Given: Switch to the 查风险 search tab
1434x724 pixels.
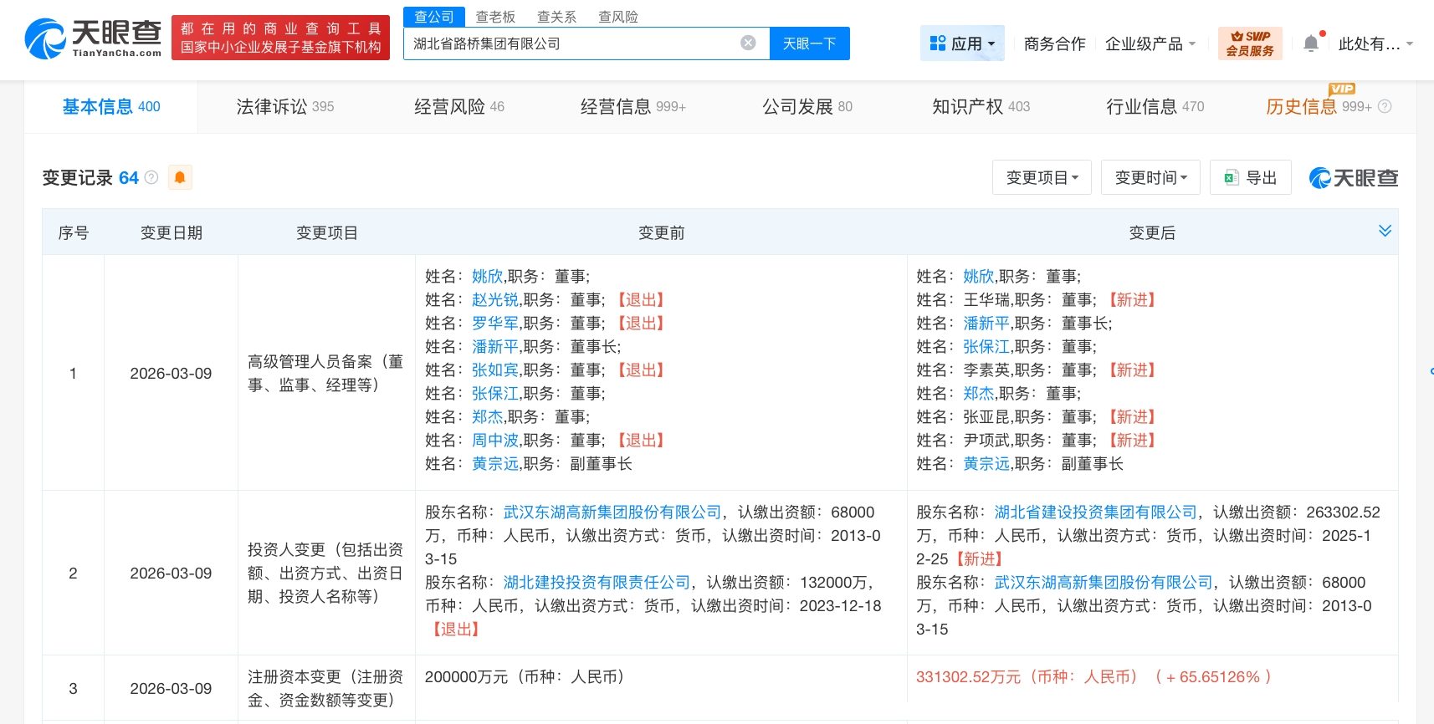Looking at the screenshot, I should click(x=618, y=17).
